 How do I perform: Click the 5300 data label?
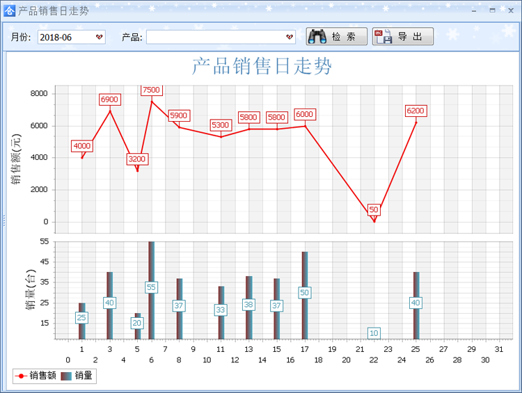click(221, 125)
